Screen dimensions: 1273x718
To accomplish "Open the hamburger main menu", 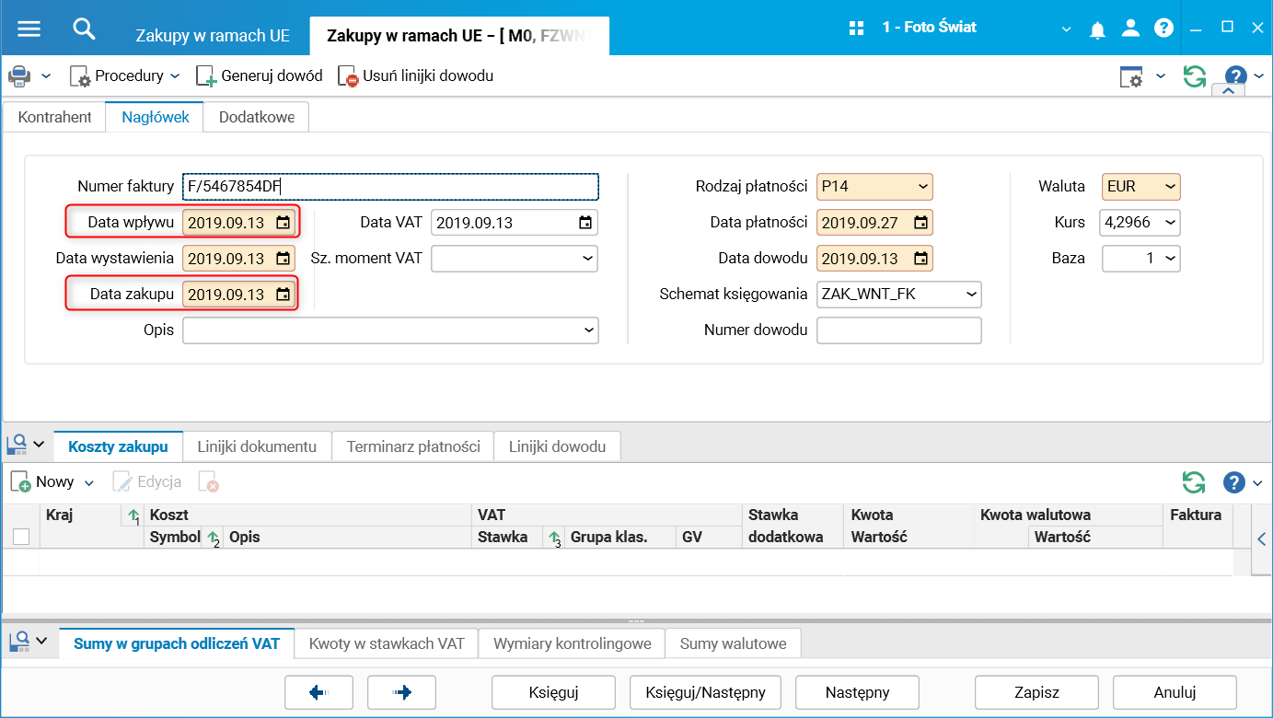I will point(29,29).
